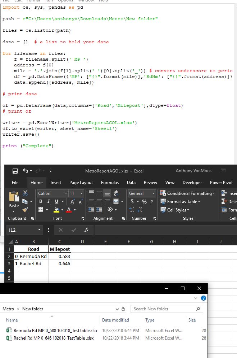The height and width of the screenshot is (358, 237).
Task: Apply Percent Style format
Action: (x=144, y=201)
